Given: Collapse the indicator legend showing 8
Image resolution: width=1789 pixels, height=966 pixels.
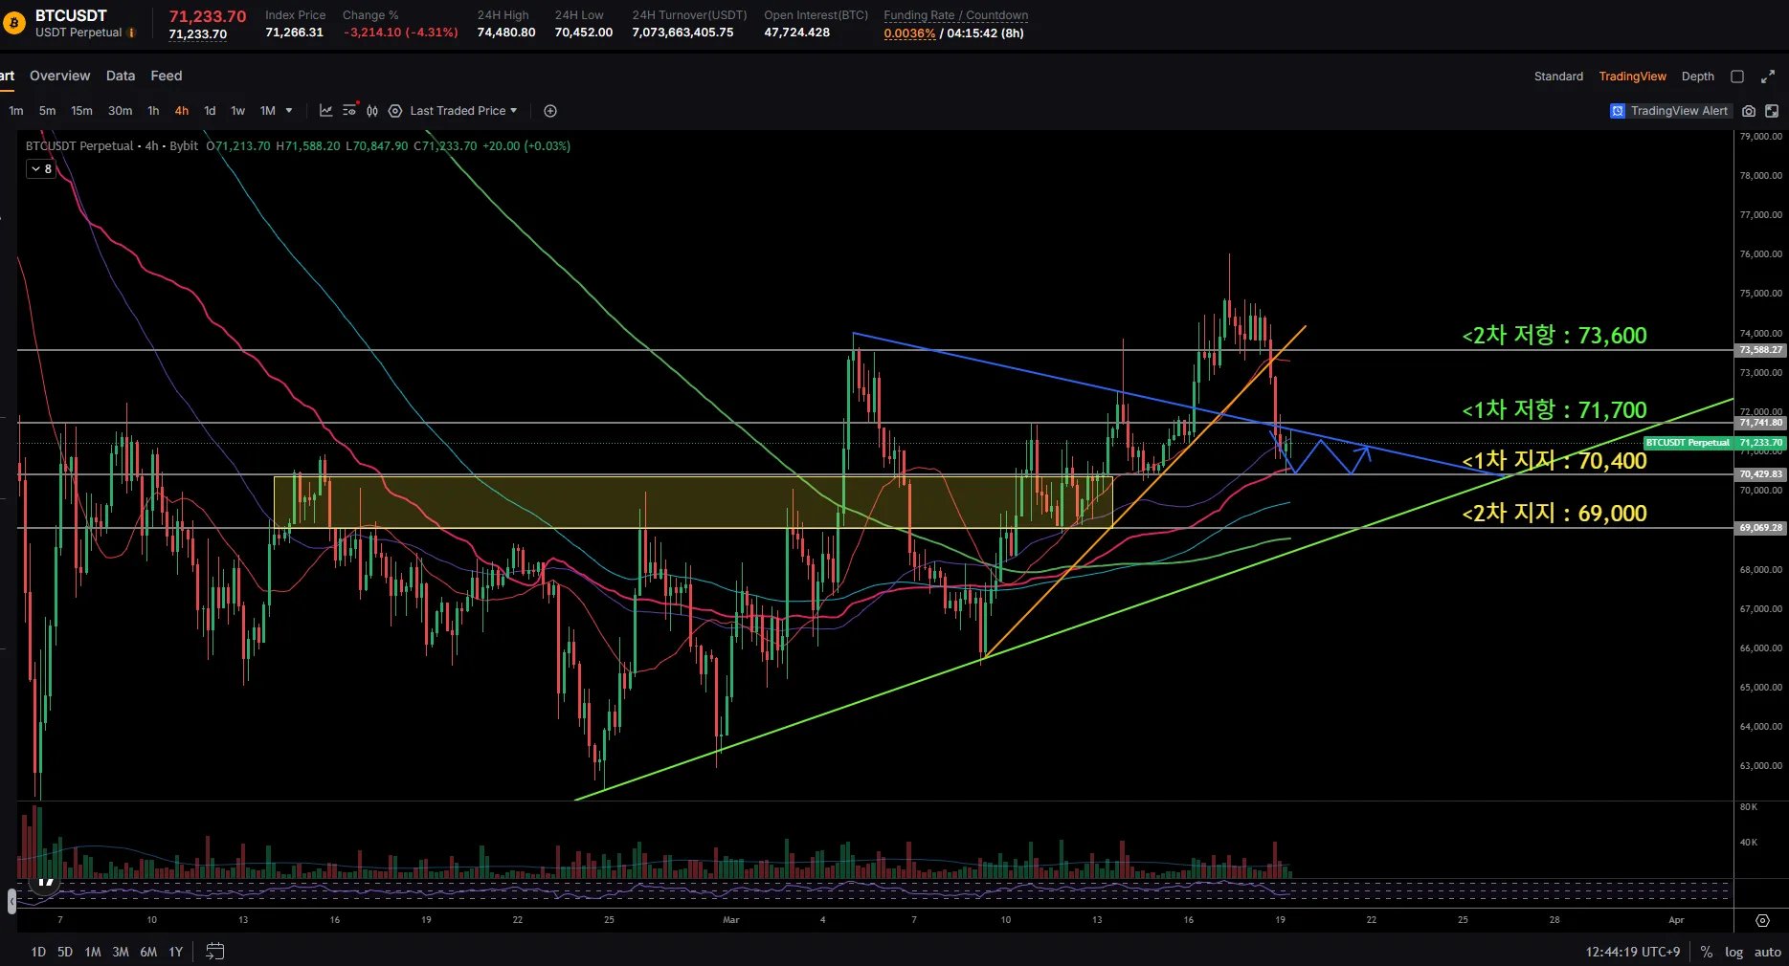Looking at the screenshot, I should tap(41, 169).
